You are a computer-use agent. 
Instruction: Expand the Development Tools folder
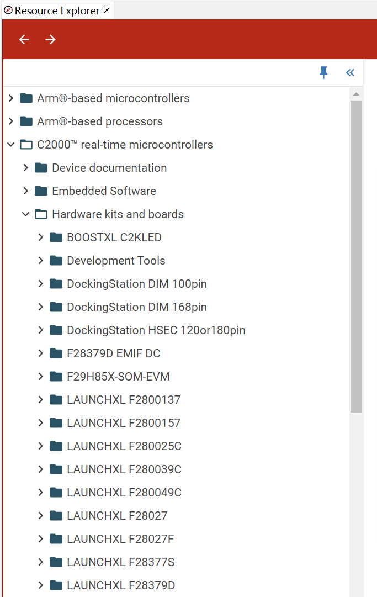[x=40, y=261]
